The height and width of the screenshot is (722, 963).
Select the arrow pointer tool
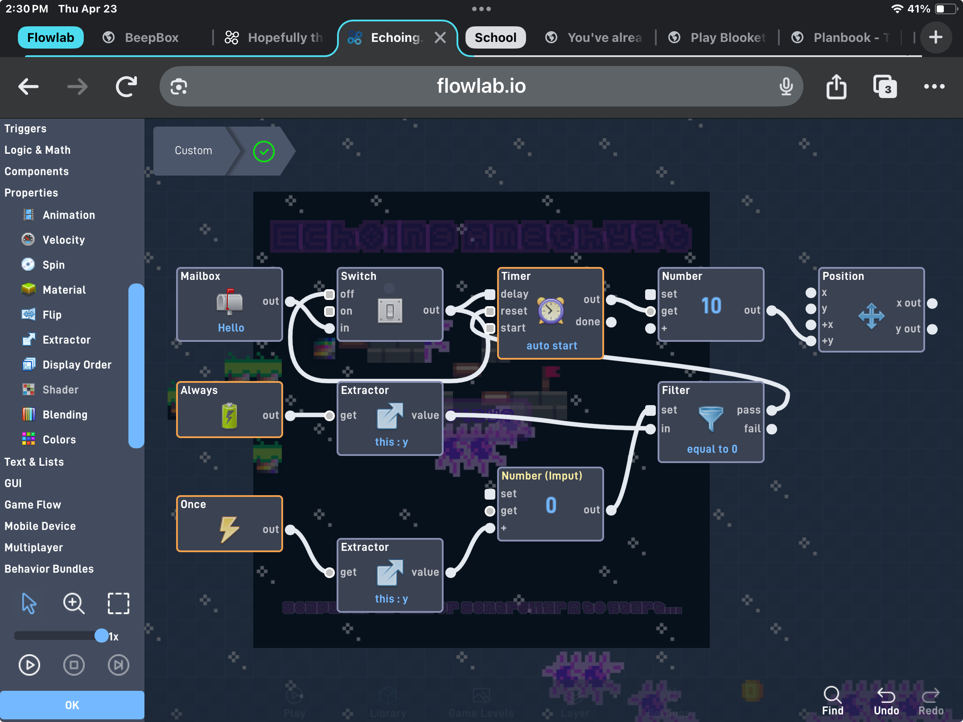pos(29,603)
